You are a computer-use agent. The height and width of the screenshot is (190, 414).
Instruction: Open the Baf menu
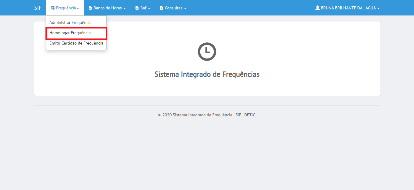point(143,8)
